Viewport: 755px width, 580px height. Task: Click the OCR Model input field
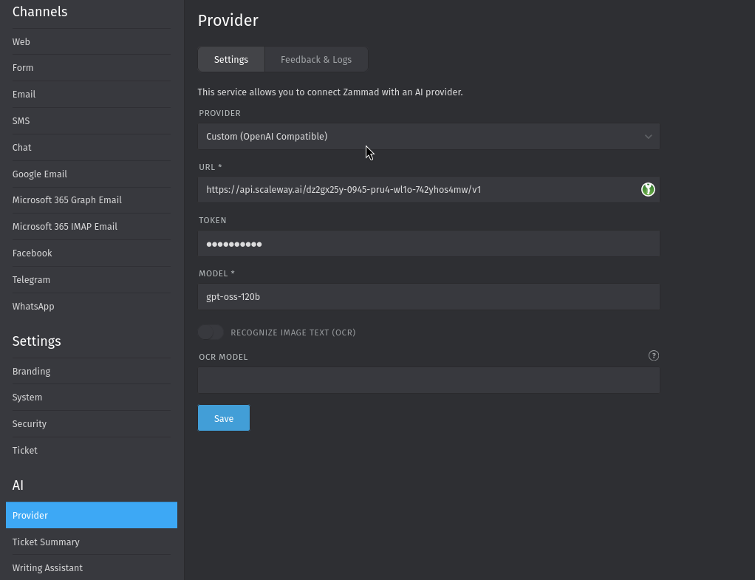pyautogui.click(x=428, y=380)
